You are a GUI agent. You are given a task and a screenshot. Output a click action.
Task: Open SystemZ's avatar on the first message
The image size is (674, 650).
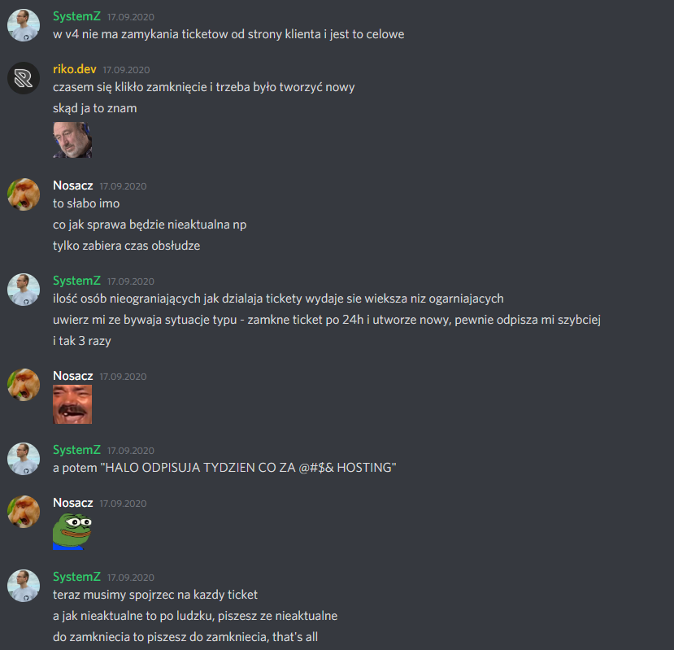24,25
